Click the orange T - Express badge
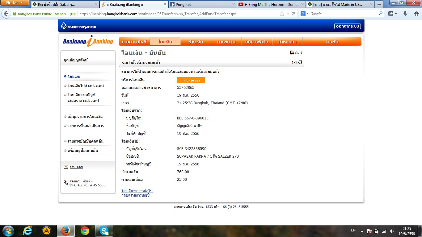 [191, 80]
